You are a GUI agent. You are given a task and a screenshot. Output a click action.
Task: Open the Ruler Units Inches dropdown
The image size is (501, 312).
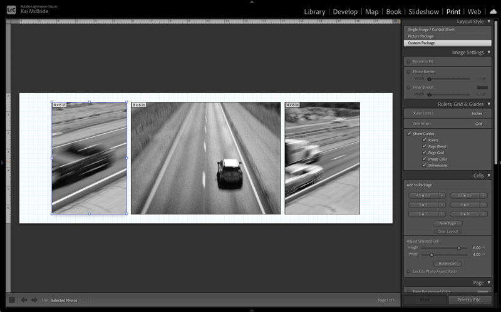coord(479,114)
